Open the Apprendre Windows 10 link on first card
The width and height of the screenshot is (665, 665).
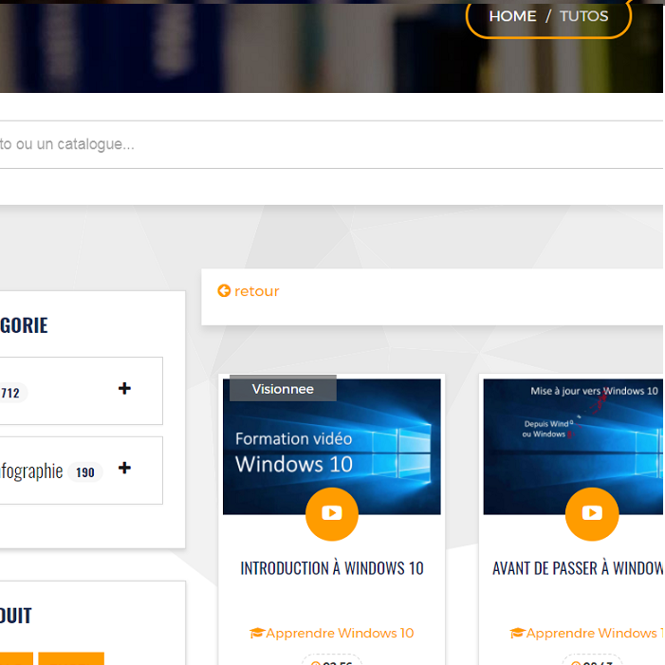click(340, 634)
